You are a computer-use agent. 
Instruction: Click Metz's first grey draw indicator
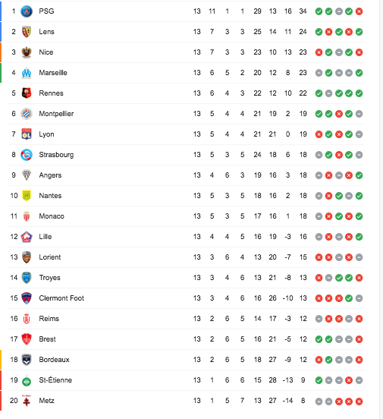(x=319, y=401)
